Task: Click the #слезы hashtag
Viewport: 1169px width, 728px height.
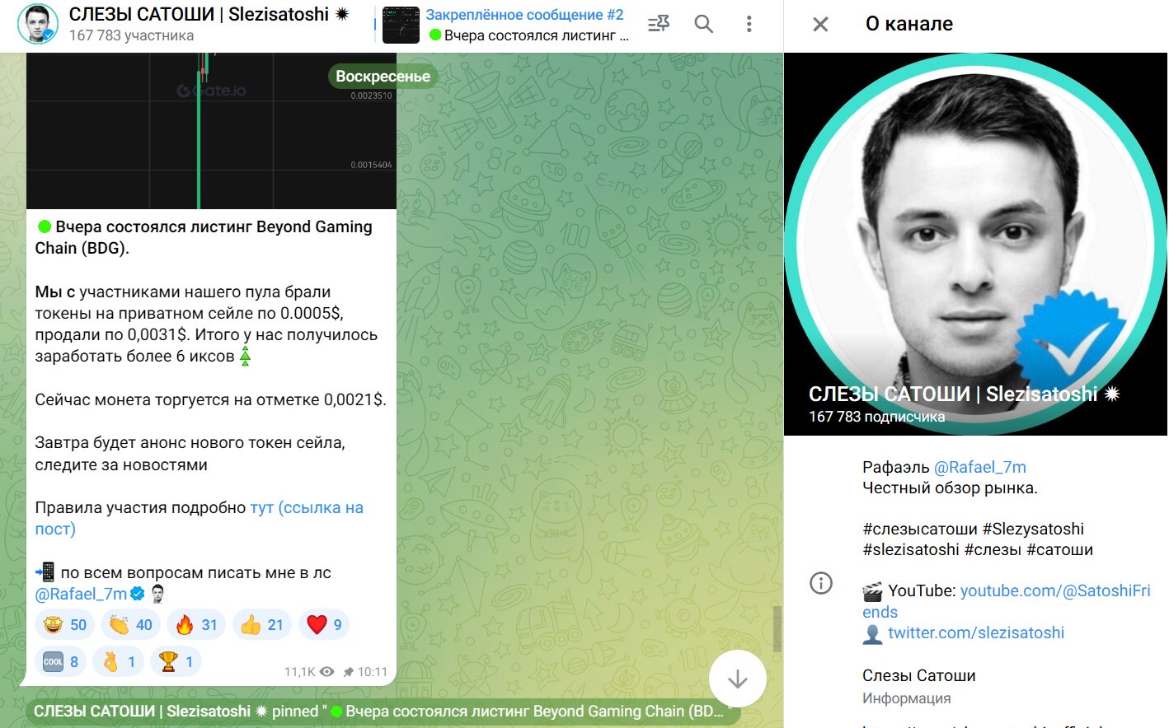Action: (x=993, y=549)
